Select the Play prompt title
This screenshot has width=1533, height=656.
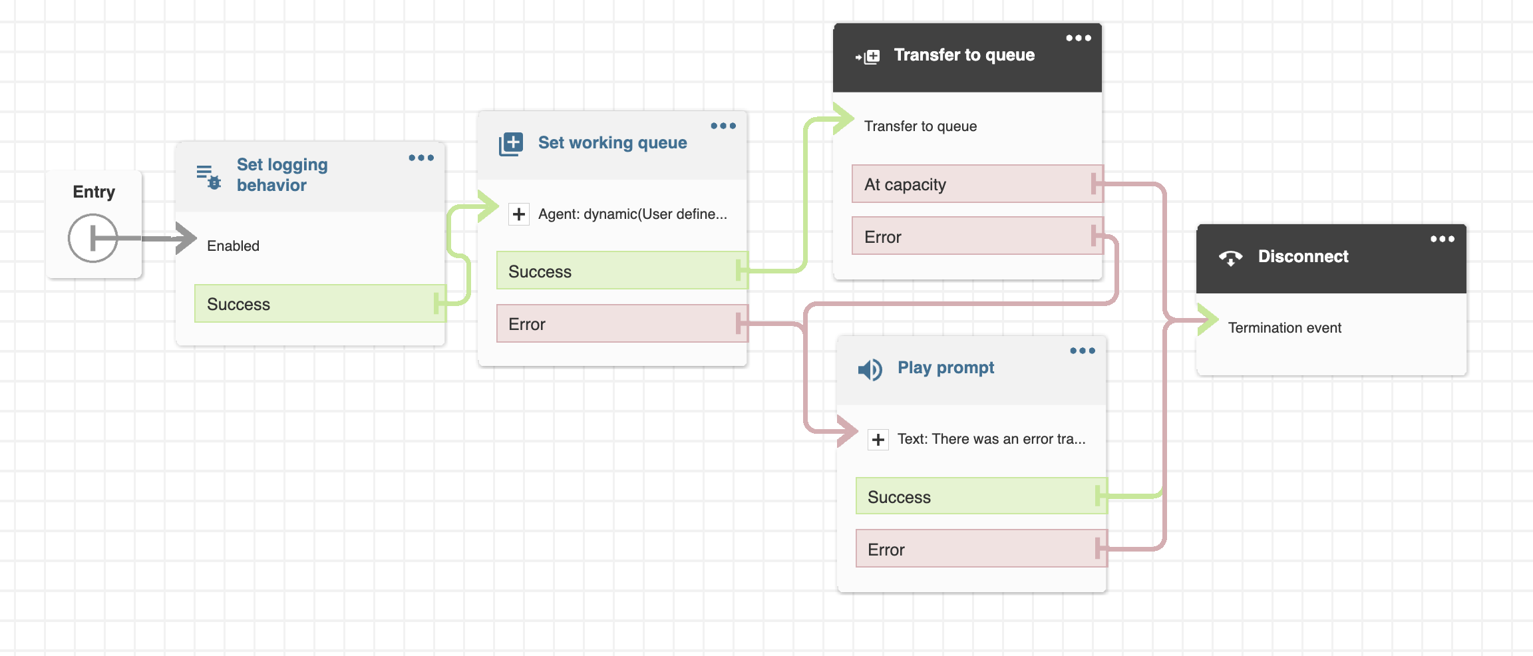tap(945, 368)
